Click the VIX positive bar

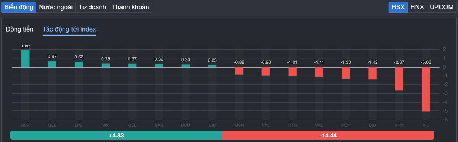(106, 65)
